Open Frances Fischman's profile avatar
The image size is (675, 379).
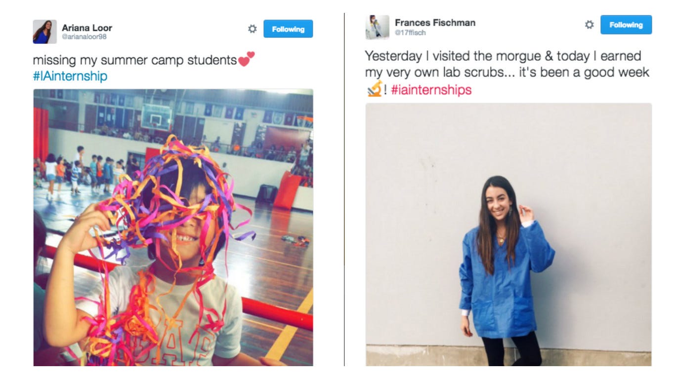(x=378, y=27)
